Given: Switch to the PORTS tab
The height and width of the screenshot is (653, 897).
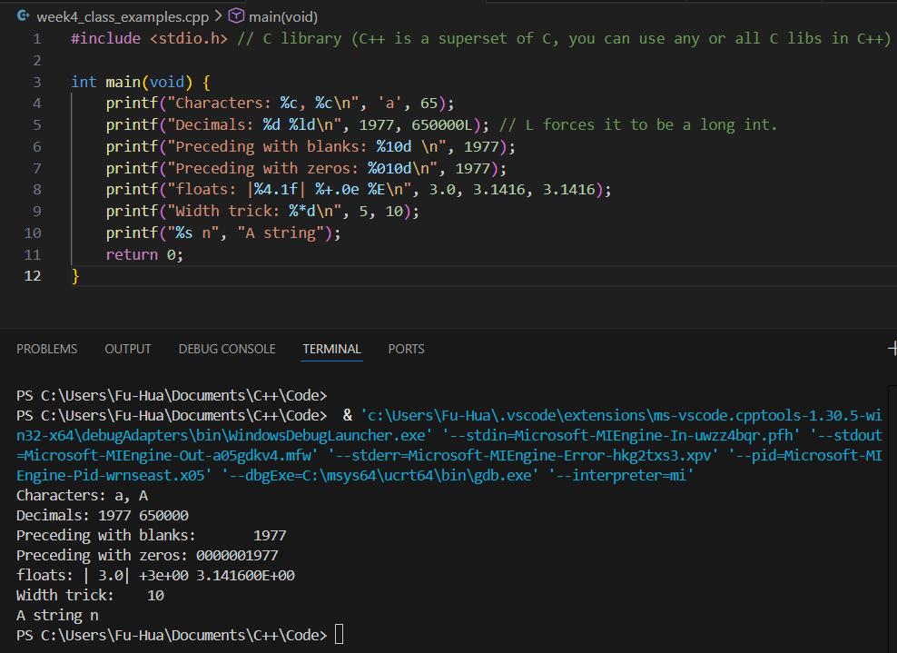Looking at the screenshot, I should pyautogui.click(x=406, y=349).
